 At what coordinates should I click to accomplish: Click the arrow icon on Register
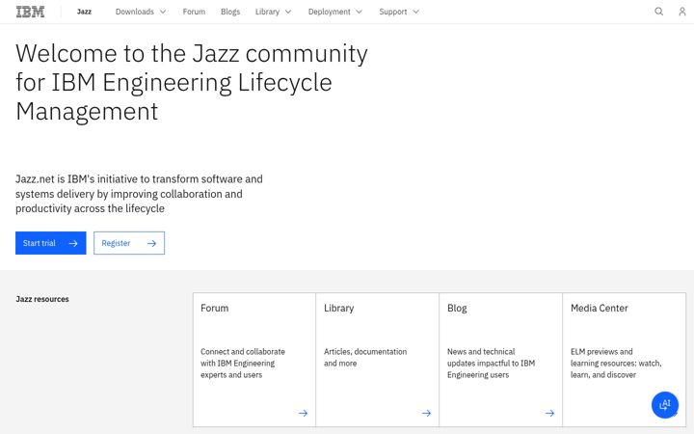tap(152, 243)
